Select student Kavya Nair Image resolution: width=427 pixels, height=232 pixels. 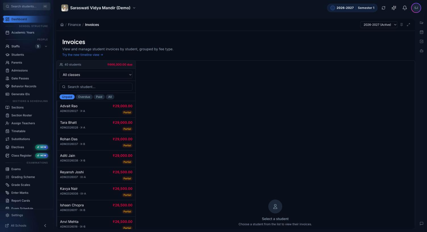click(96, 192)
